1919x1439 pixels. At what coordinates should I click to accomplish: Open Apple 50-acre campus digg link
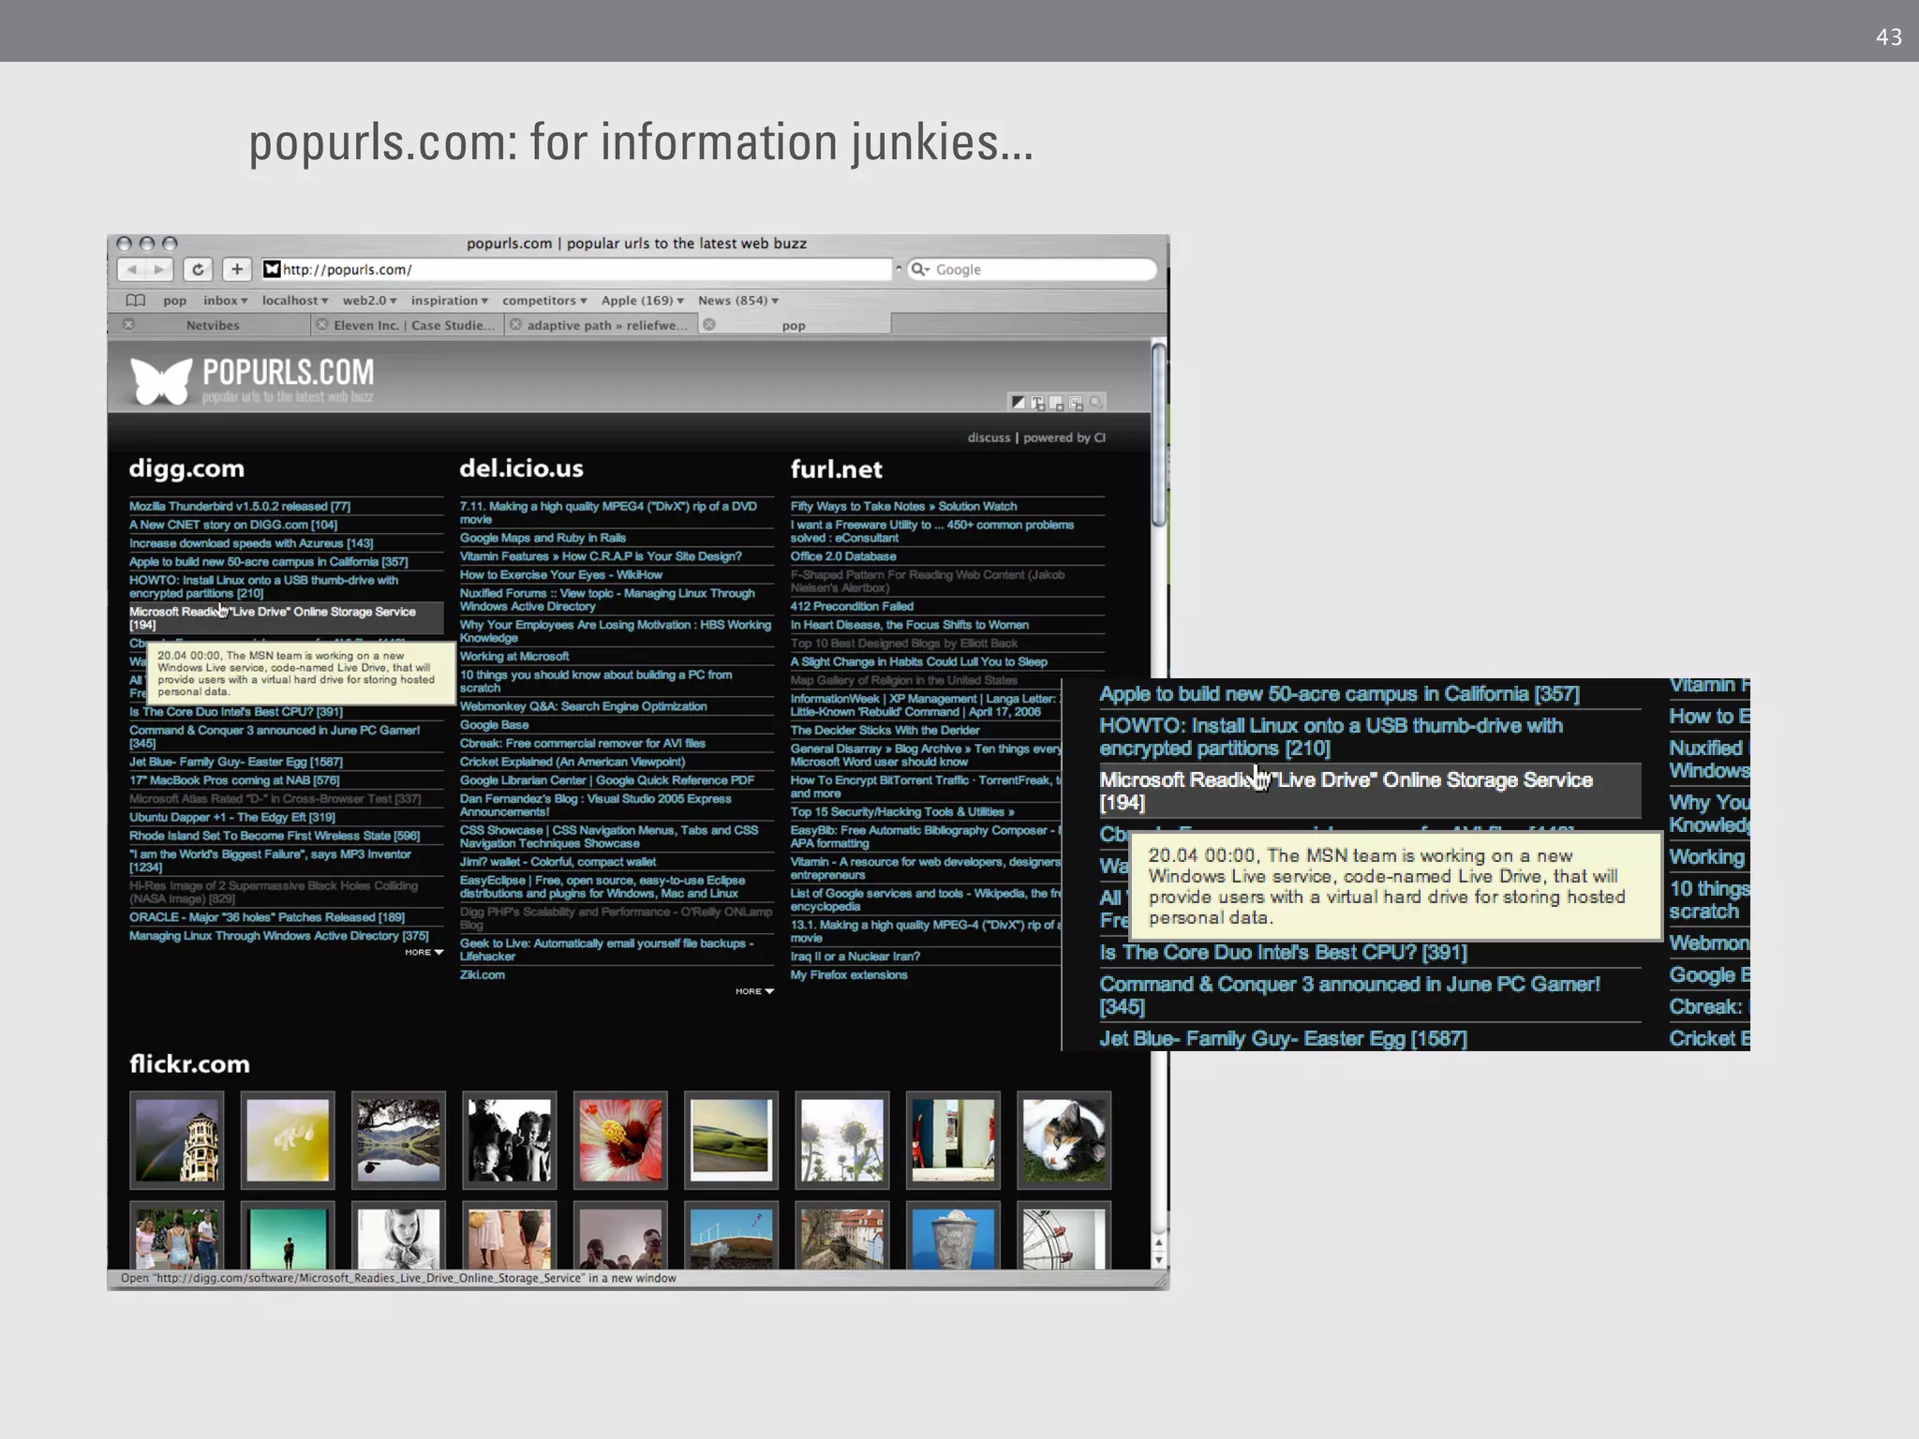point(269,562)
